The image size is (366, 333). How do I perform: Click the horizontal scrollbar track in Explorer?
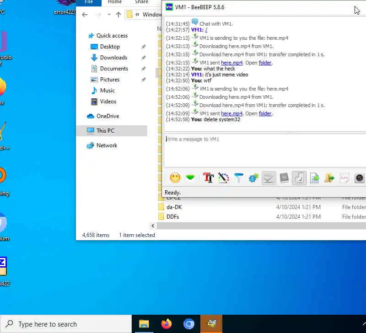(x=261, y=226)
